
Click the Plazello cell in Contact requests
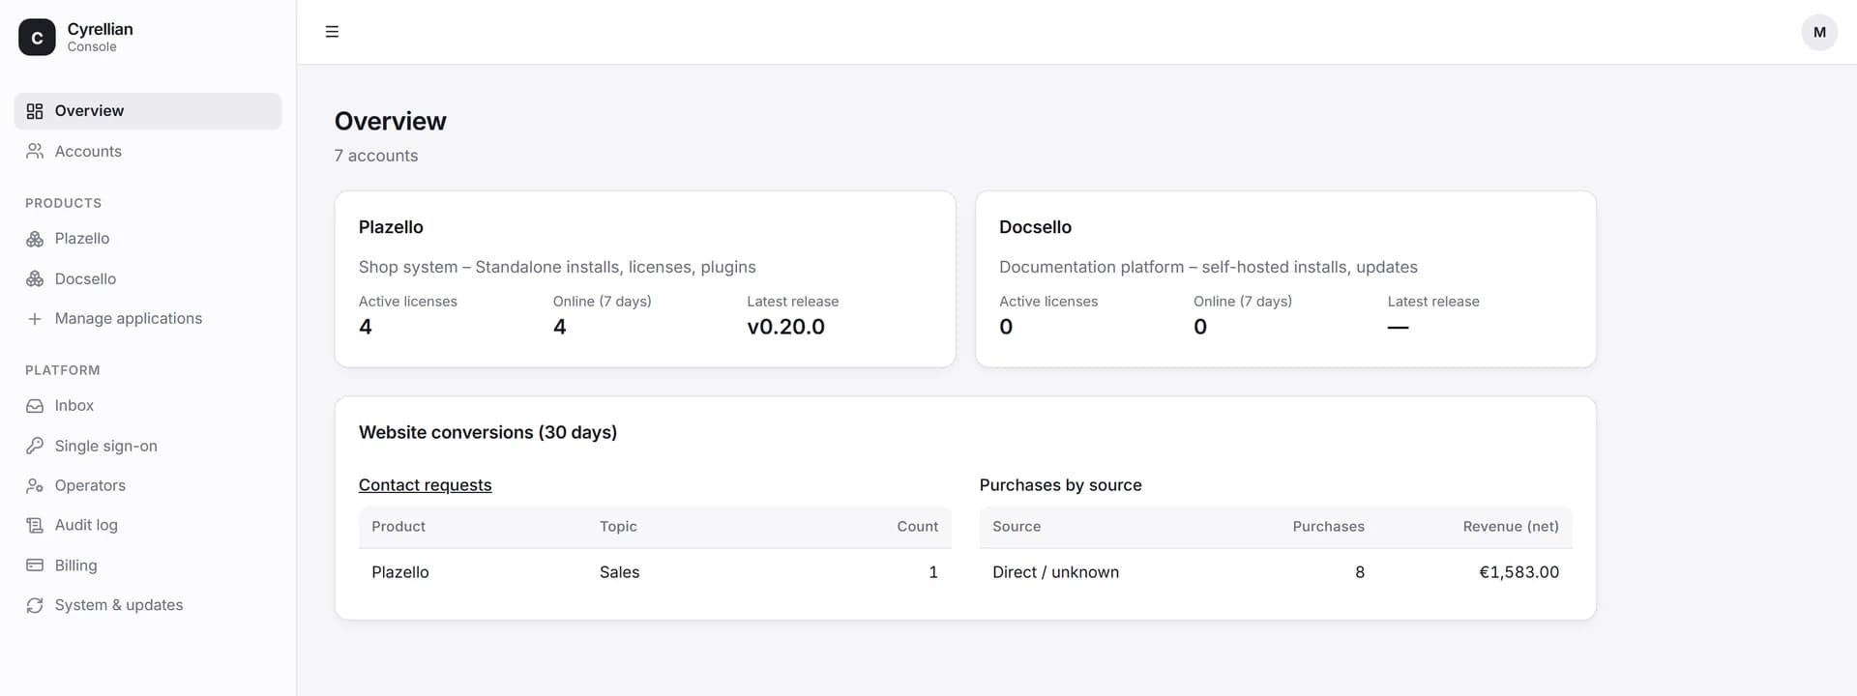pyautogui.click(x=400, y=572)
